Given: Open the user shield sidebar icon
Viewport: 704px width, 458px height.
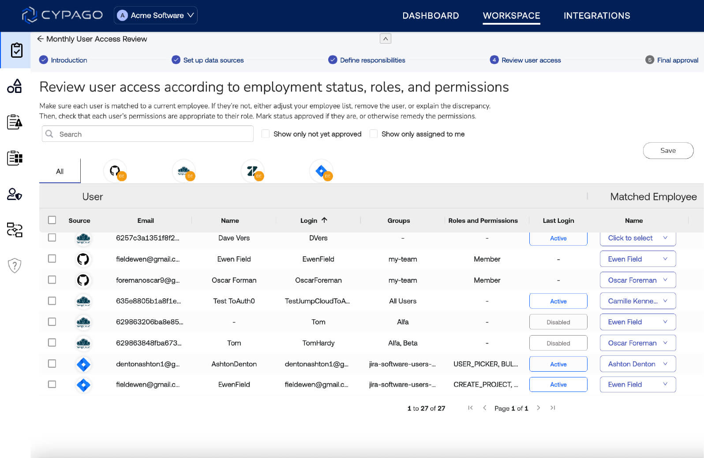Looking at the screenshot, I should tap(15, 194).
